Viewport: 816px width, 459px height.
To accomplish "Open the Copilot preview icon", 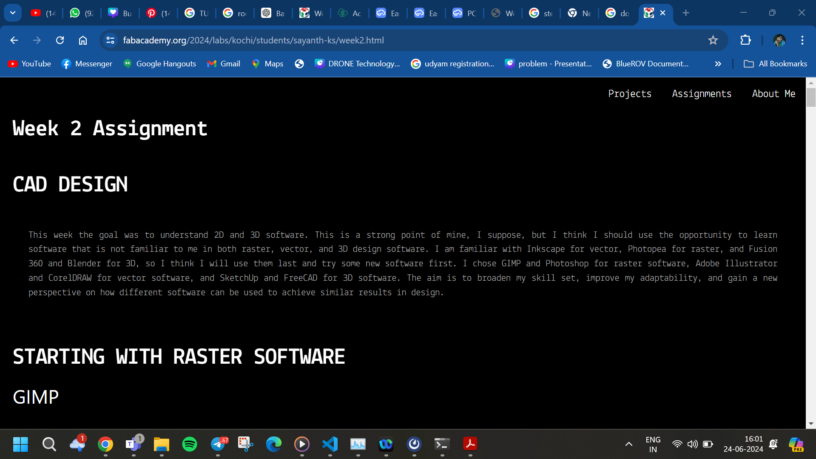I will coord(796,444).
